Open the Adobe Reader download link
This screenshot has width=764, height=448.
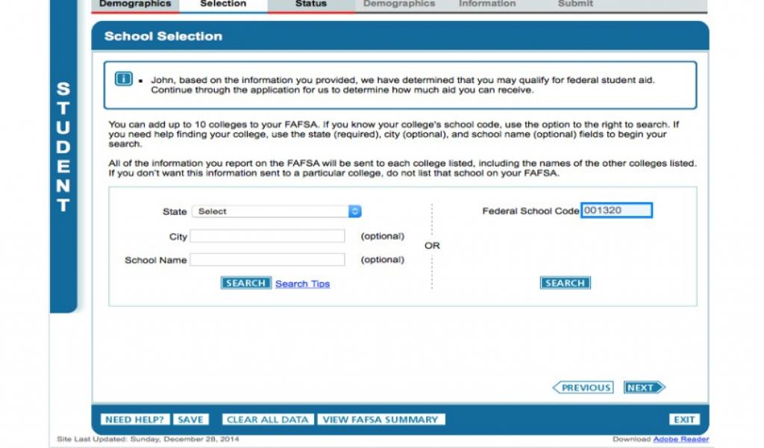pyautogui.click(x=681, y=439)
